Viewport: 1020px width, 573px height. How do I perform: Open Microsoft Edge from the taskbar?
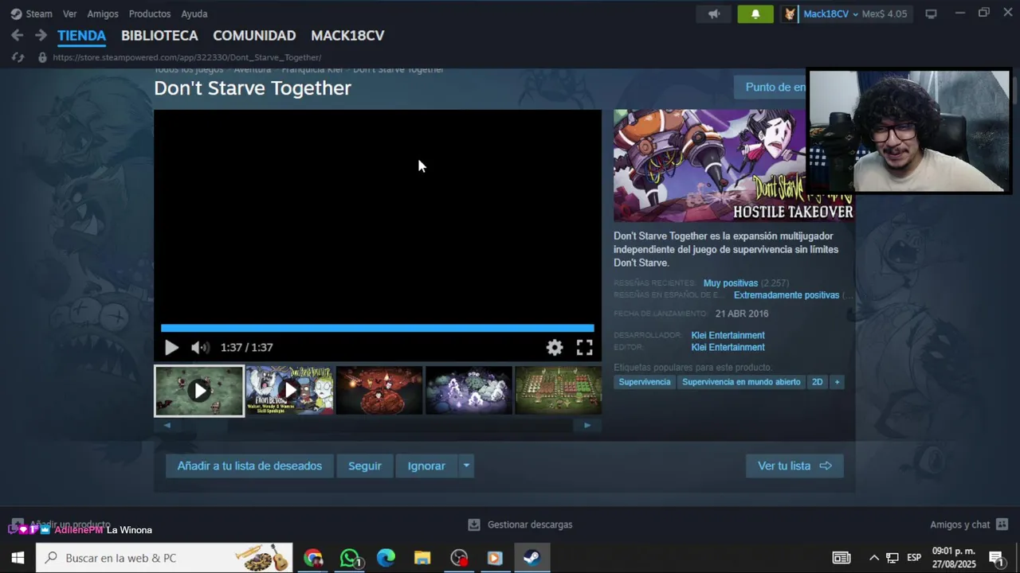(386, 558)
